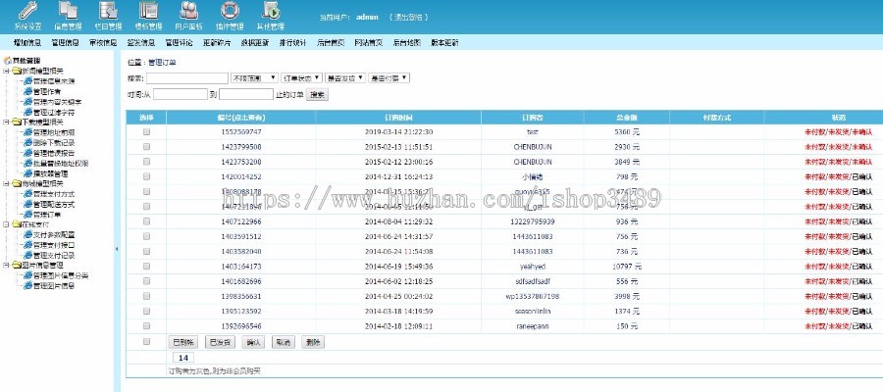Open the 增加信息 menu item
Image resolution: width=883 pixels, height=392 pixels.
pos(27,42)
